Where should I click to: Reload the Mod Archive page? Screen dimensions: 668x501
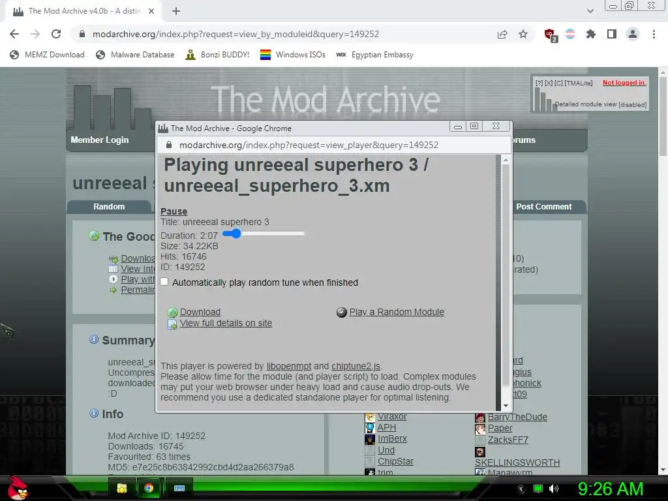point(56,34)
